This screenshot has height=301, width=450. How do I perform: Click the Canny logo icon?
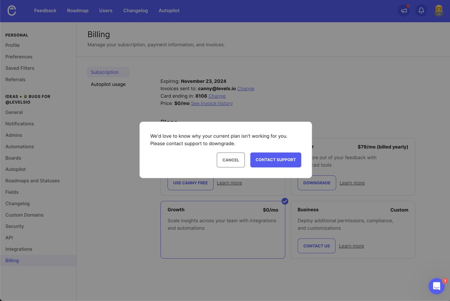(12, 10)
